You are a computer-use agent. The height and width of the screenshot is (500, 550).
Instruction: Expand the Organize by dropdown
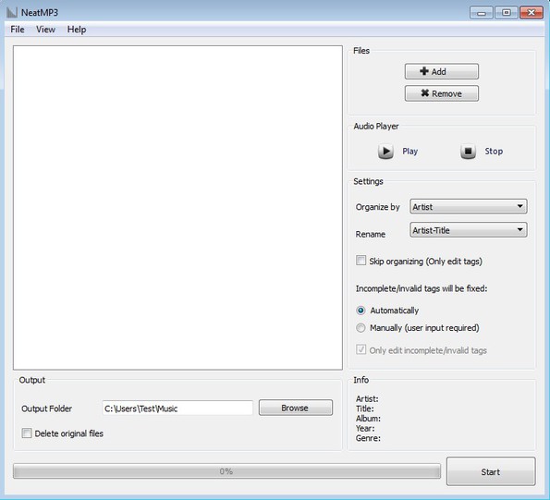[x=469, y=206]
